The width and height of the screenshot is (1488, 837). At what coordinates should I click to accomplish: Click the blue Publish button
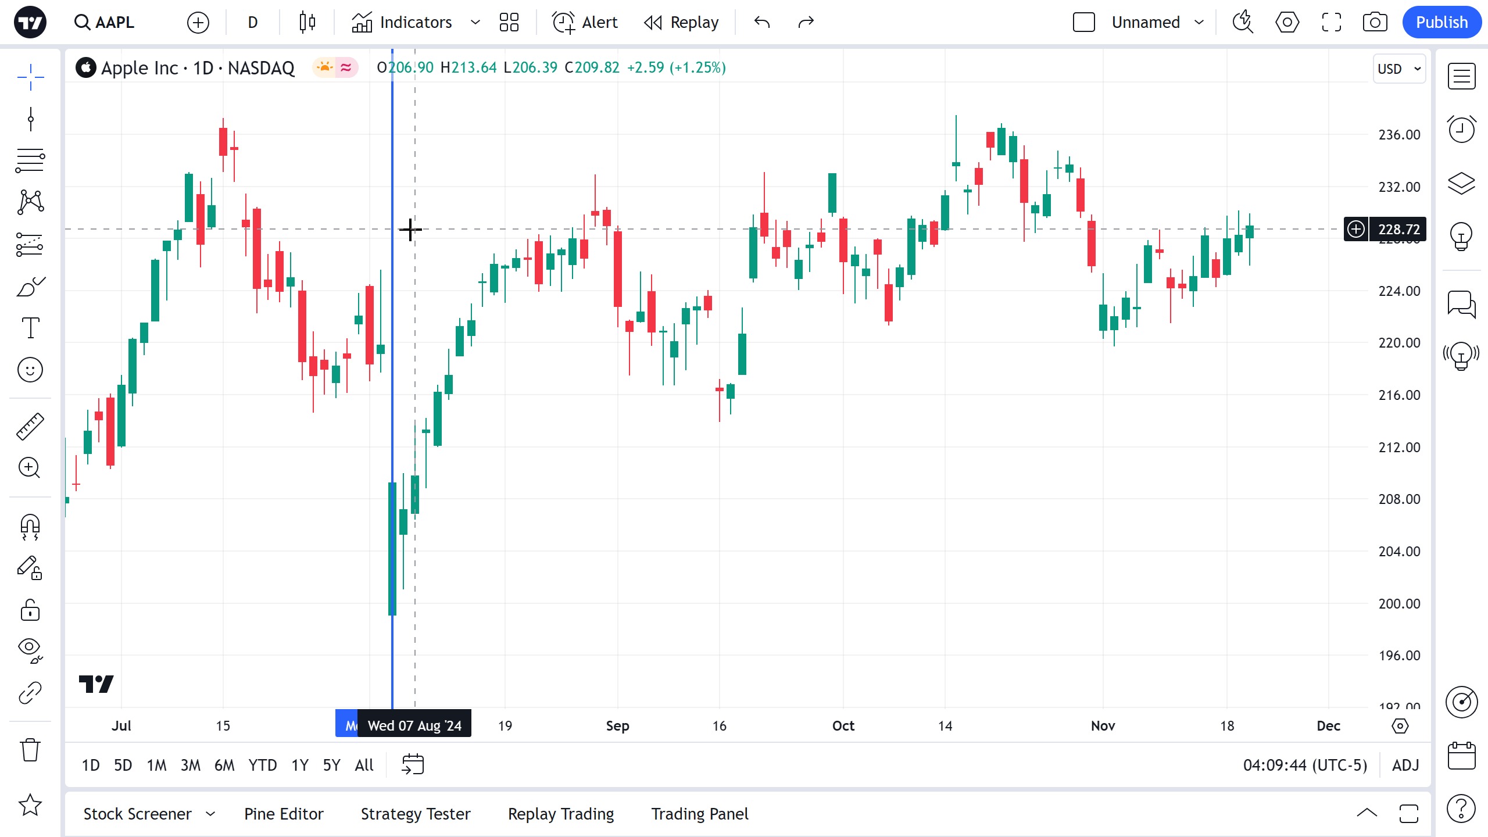[x=1441, y=23]
